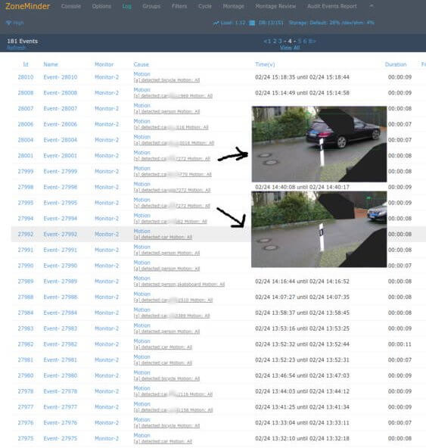
Task: Collapse the header with the caret
Action: (x=372, y=6)
